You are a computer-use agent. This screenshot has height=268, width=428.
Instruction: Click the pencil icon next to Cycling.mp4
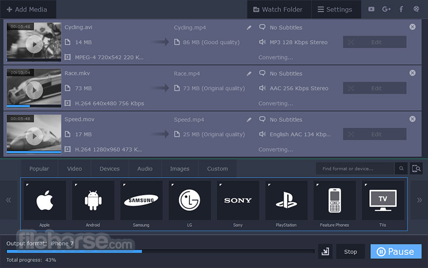249,28
